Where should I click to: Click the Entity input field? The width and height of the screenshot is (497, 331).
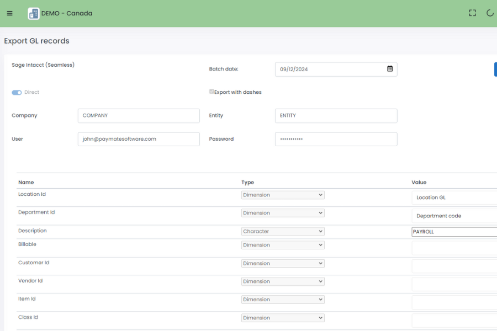(x=336, y=116)
